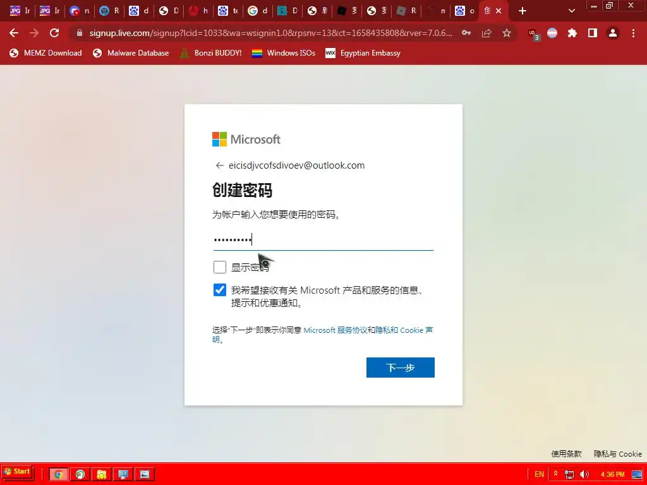Open the Chrome three-dot menu
This screenshot has height=485, width=647.
(633, 33)
